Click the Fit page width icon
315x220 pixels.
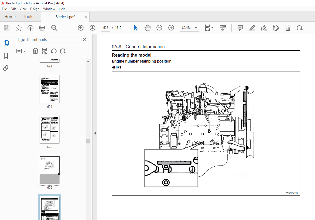point(207,28)
